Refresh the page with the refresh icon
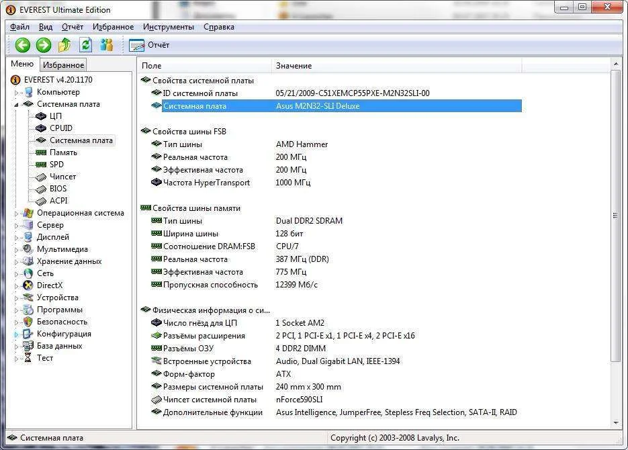The width and height of the screenshot is (628, 450). click(x=85, y=45)
